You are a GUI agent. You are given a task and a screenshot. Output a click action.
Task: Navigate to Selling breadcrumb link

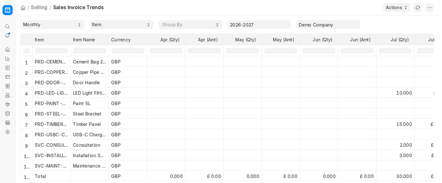point(39,7)
